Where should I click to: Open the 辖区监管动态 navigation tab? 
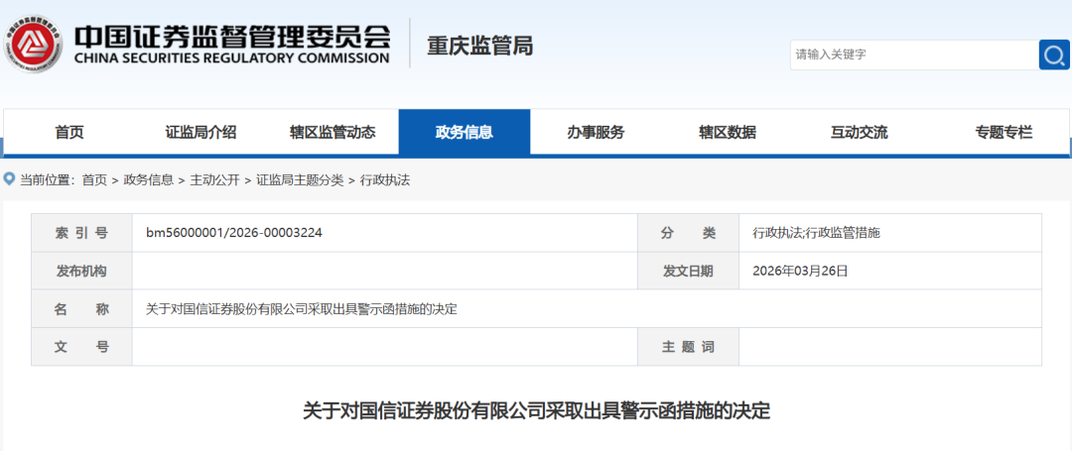tap(333, 133)
